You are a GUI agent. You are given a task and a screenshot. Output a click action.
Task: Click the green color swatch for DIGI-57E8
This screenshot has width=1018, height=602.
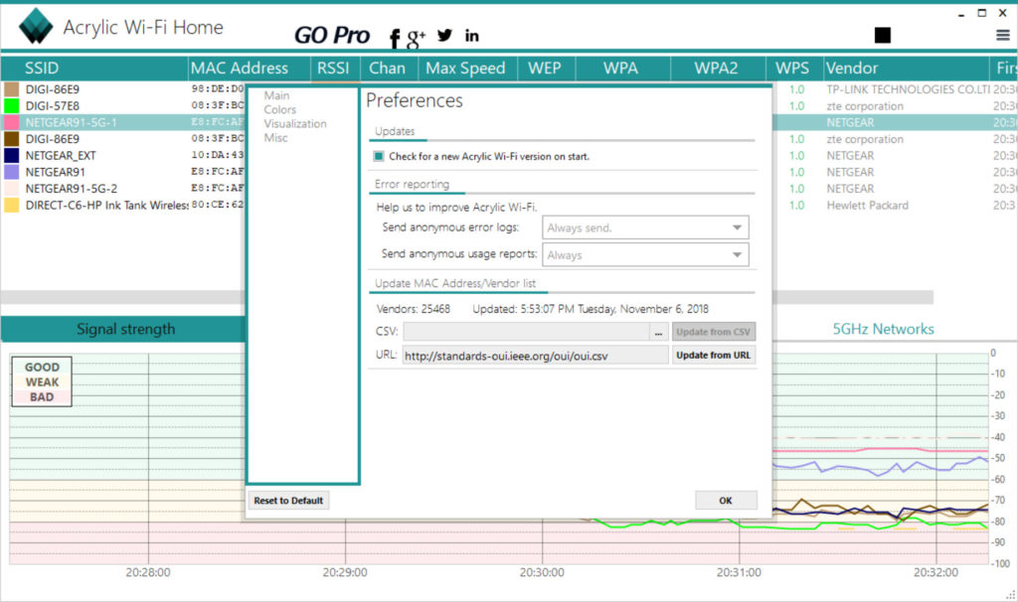pos(12,105)
